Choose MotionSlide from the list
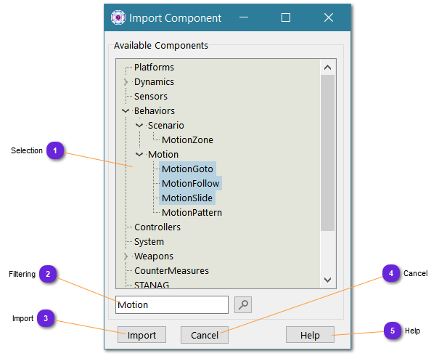 point(187,198)
